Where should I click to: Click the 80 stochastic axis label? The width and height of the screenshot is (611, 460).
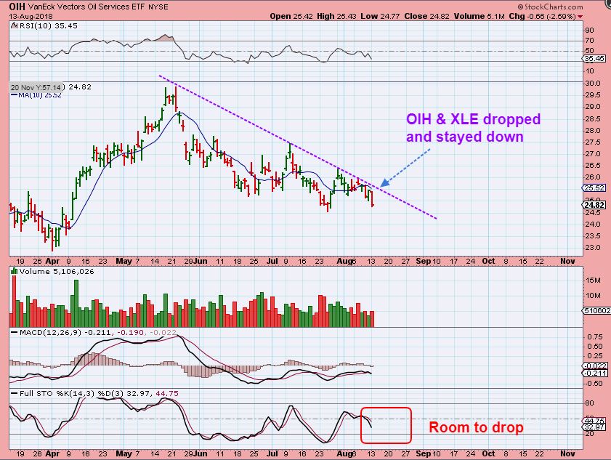click(x=590, y=403)
